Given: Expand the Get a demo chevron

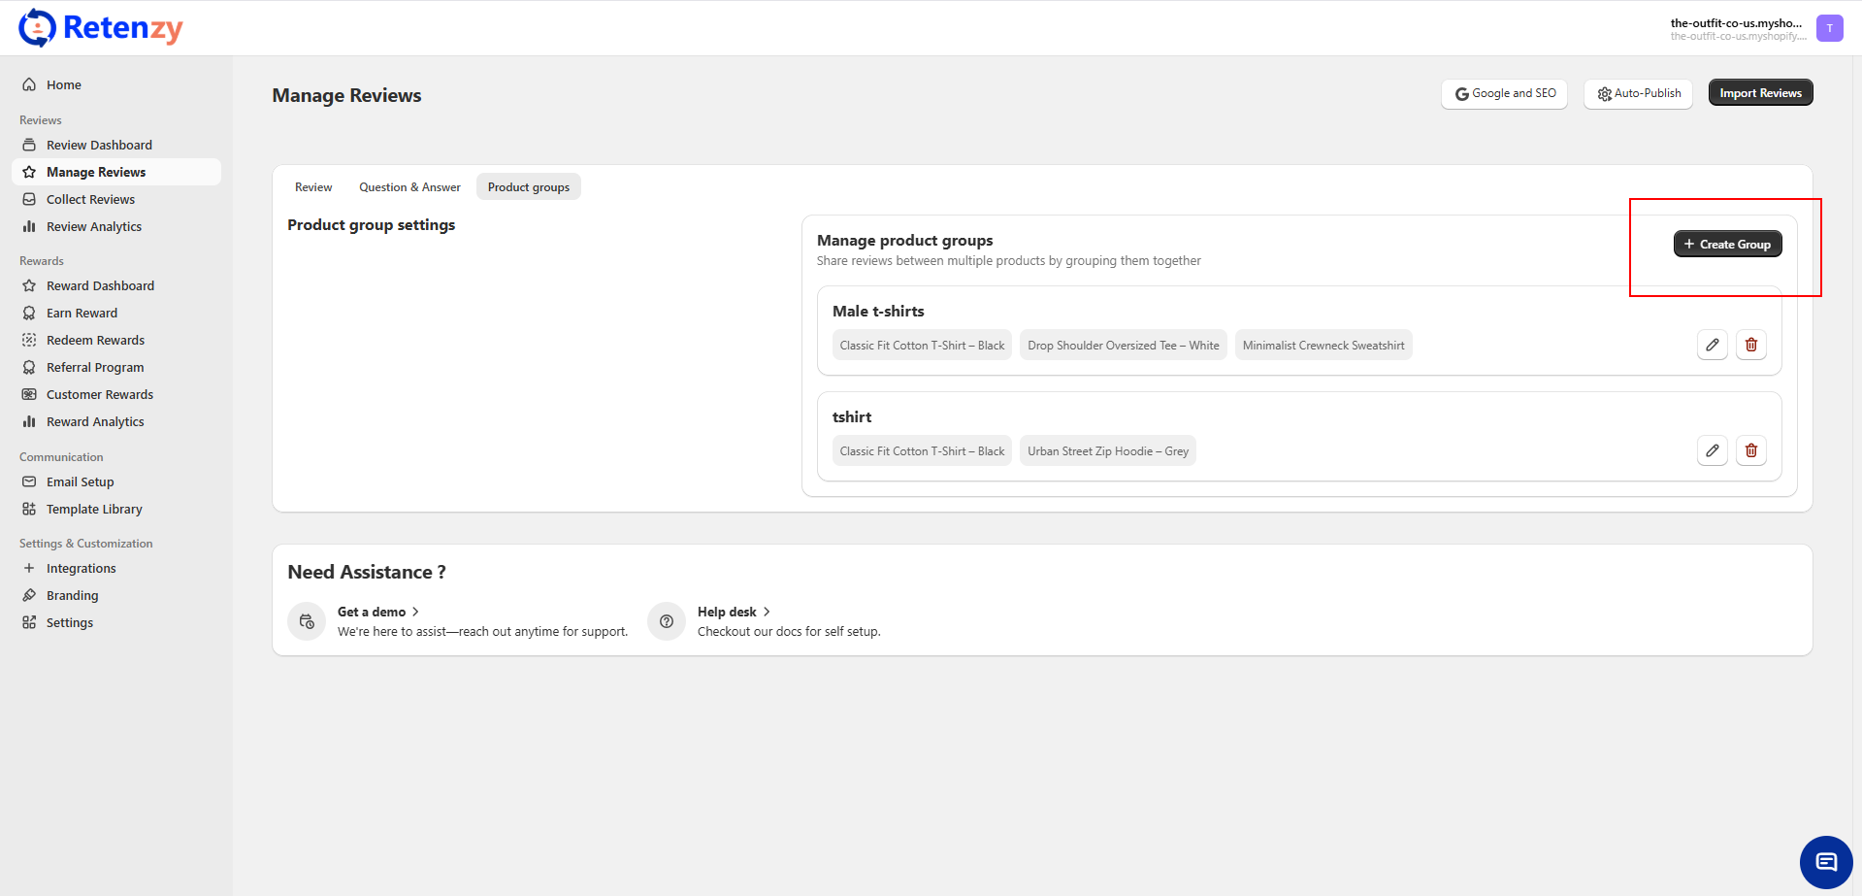Looking at the screenshot, I should point(416,612).
